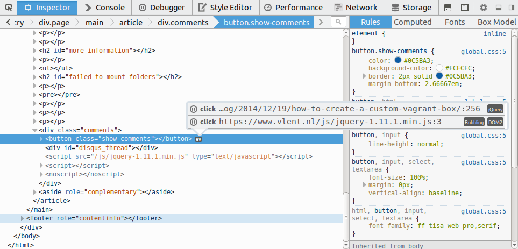518x249 pixels.
Task: Open global.css:5 link for line-height rule
Action: pos(484,136)
